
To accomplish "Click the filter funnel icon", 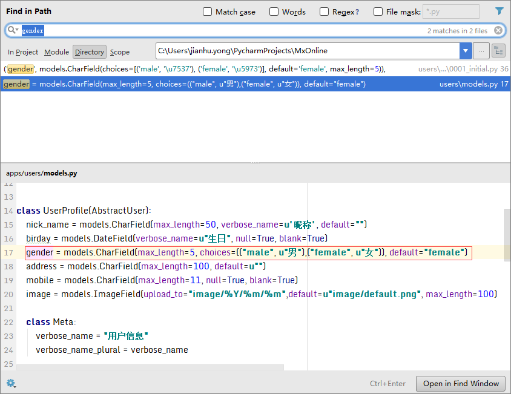I will tap(499, 11).
